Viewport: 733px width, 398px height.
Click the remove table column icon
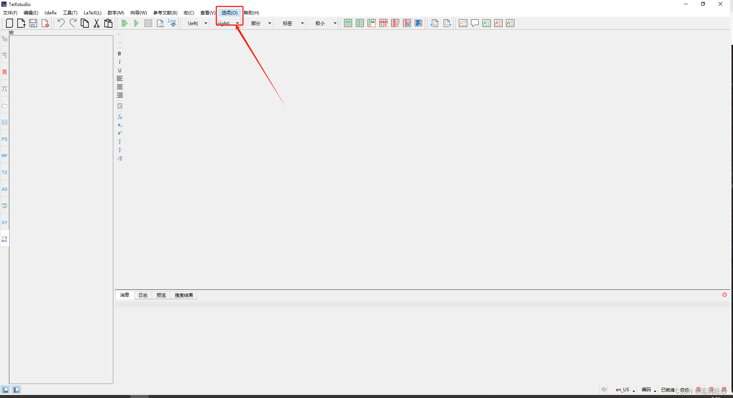pyautogui.click(x=395, y=23)
